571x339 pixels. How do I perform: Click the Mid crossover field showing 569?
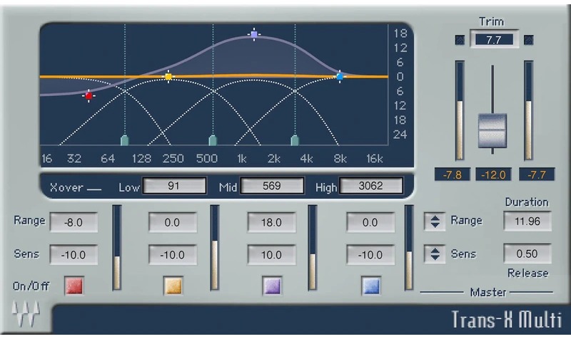tap(272, 186)
